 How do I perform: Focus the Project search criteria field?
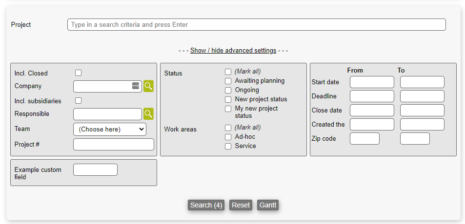click(256, 25)
